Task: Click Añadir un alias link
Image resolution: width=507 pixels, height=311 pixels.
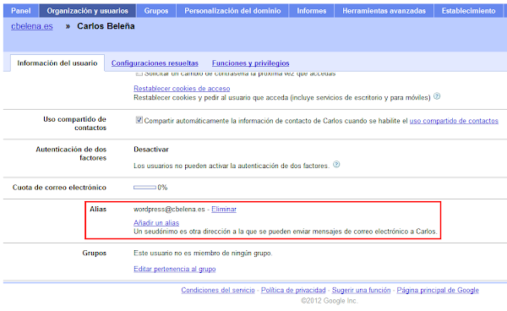Action: pyautogui.click(x=156, y=223)
